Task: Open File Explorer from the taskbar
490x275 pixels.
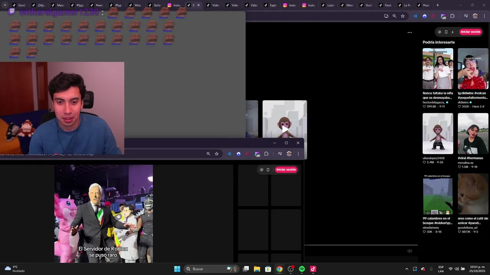Action: tap(257, 269)
